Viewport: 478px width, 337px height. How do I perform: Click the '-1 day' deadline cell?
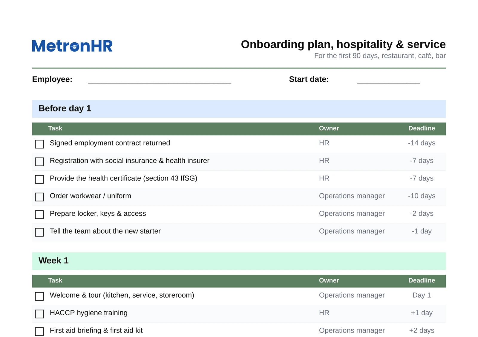[x=422, y=231]
